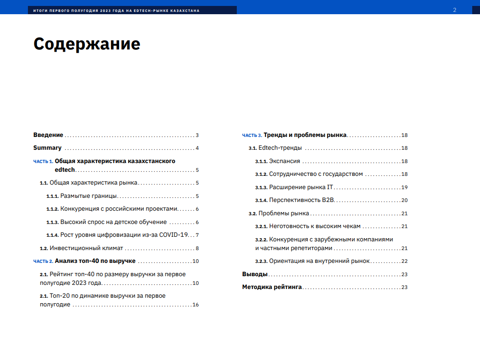480x338 pixels.
Task: Open «Рост уровня цифровизации из-за COVID-19»
Action: (x=122, y=235)
